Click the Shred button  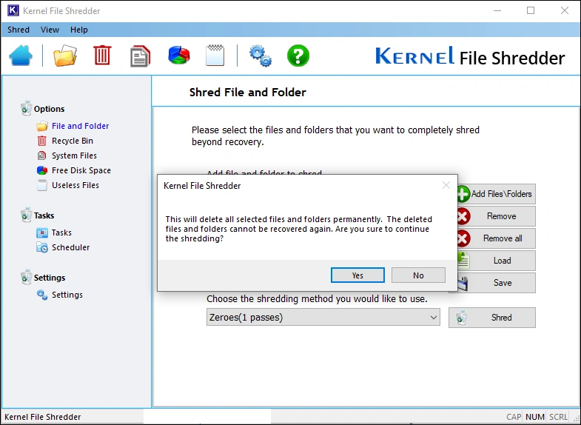click(492, 318)
